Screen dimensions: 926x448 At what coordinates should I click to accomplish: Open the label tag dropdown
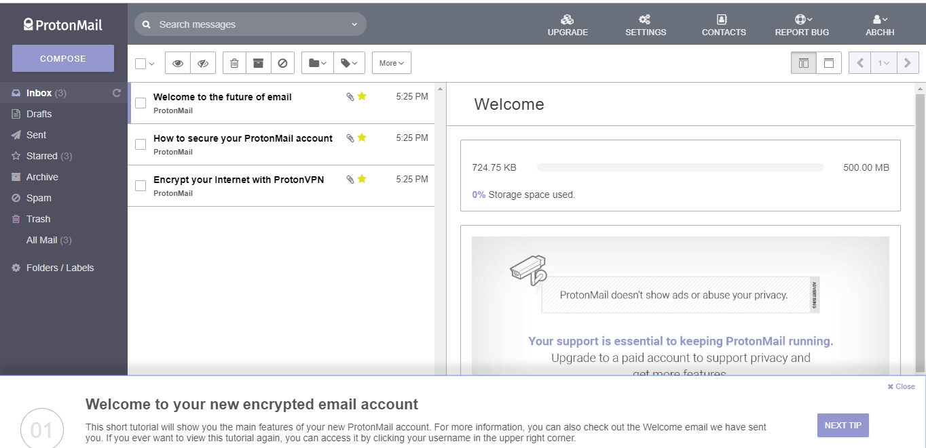pos(350,63)
